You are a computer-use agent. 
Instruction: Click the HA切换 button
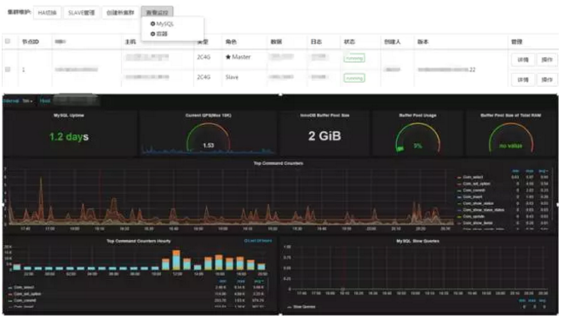tap(47, 13)
